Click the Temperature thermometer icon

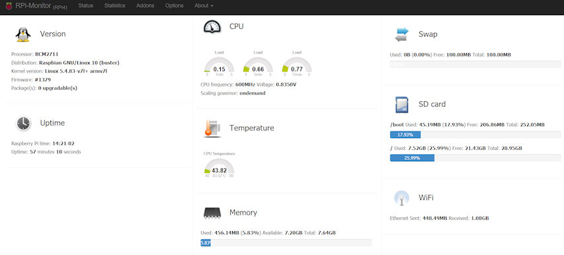click(212, 128)
